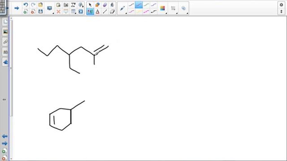Delete page with red icon in sidebar
This screenshot has width=287, height=161.
(x=4, y=158)
